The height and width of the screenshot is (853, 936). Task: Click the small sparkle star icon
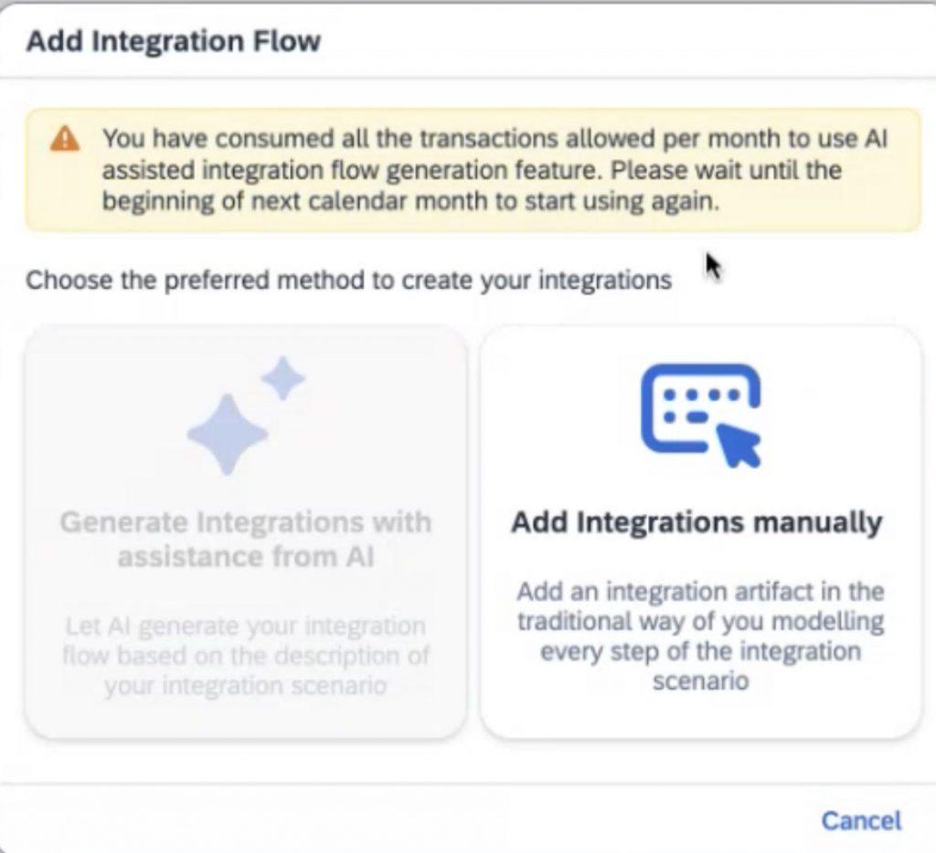click(x=283, y=378)
